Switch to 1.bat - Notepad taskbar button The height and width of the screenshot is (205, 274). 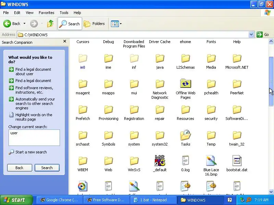[153, 200]
